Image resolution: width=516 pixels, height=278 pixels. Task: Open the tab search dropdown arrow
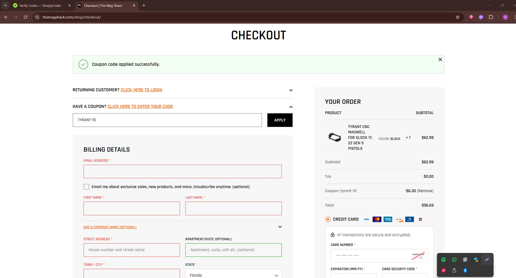6,6
